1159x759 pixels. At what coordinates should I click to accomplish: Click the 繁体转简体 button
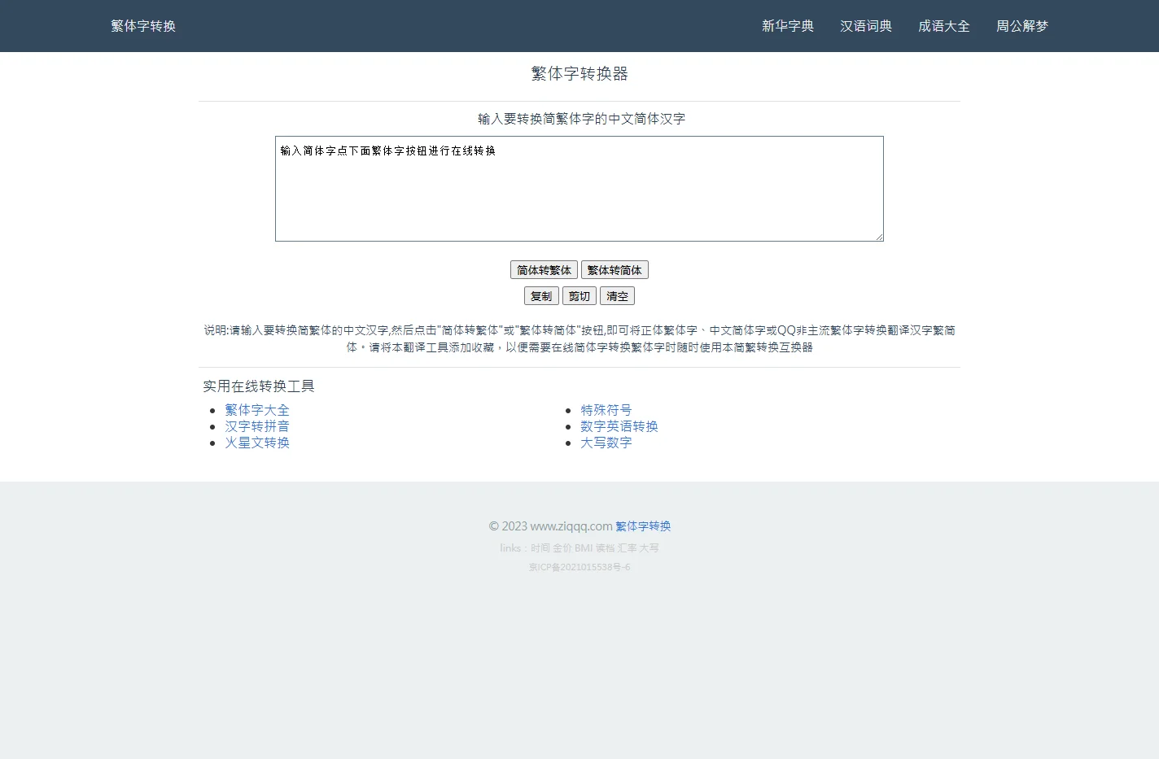(614, 270)
